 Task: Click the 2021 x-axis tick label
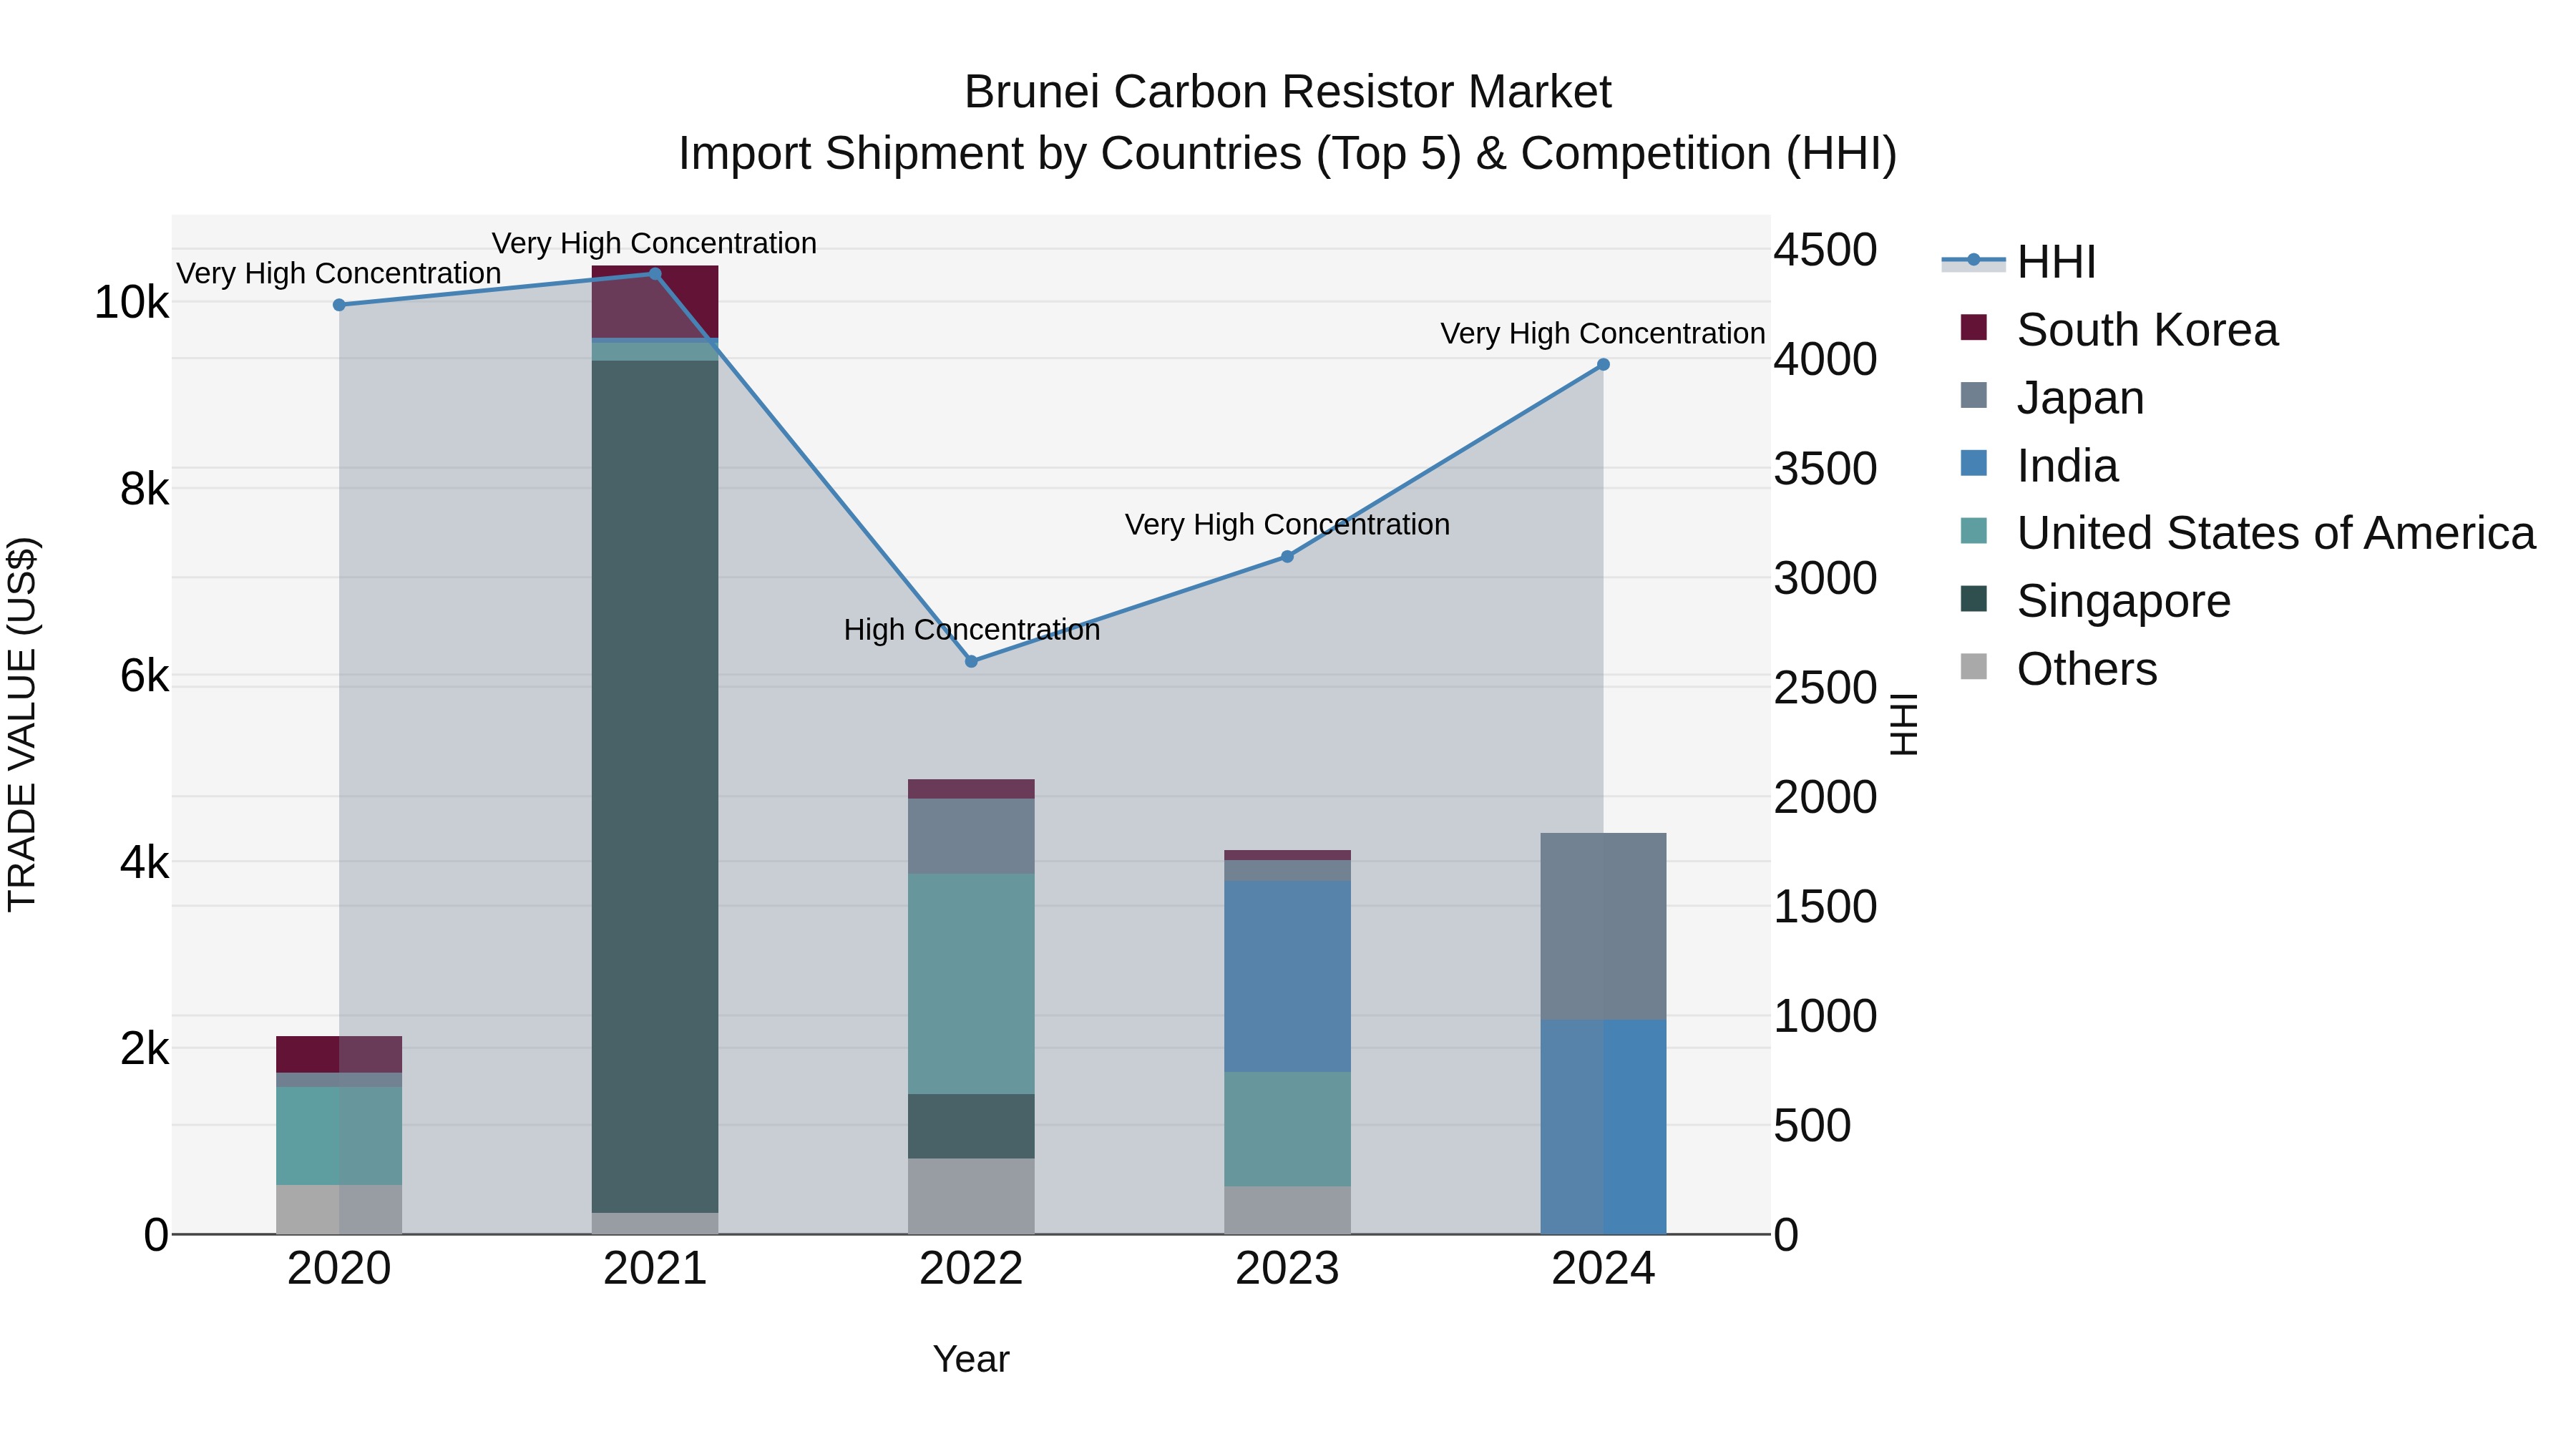[x=655, y=1269]
